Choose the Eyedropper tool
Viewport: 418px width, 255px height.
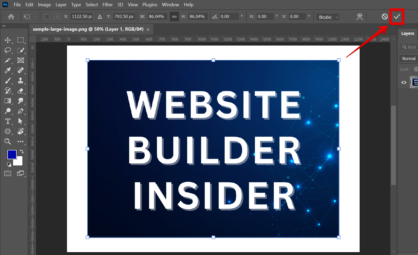(x=8, y=71)
